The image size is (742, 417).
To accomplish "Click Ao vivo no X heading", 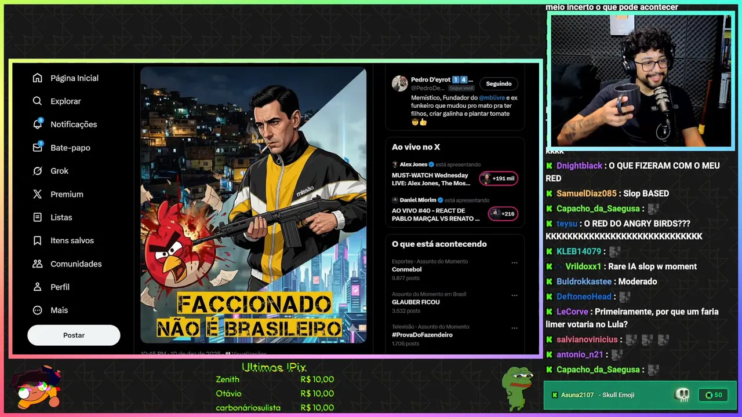I will point(416,147).
